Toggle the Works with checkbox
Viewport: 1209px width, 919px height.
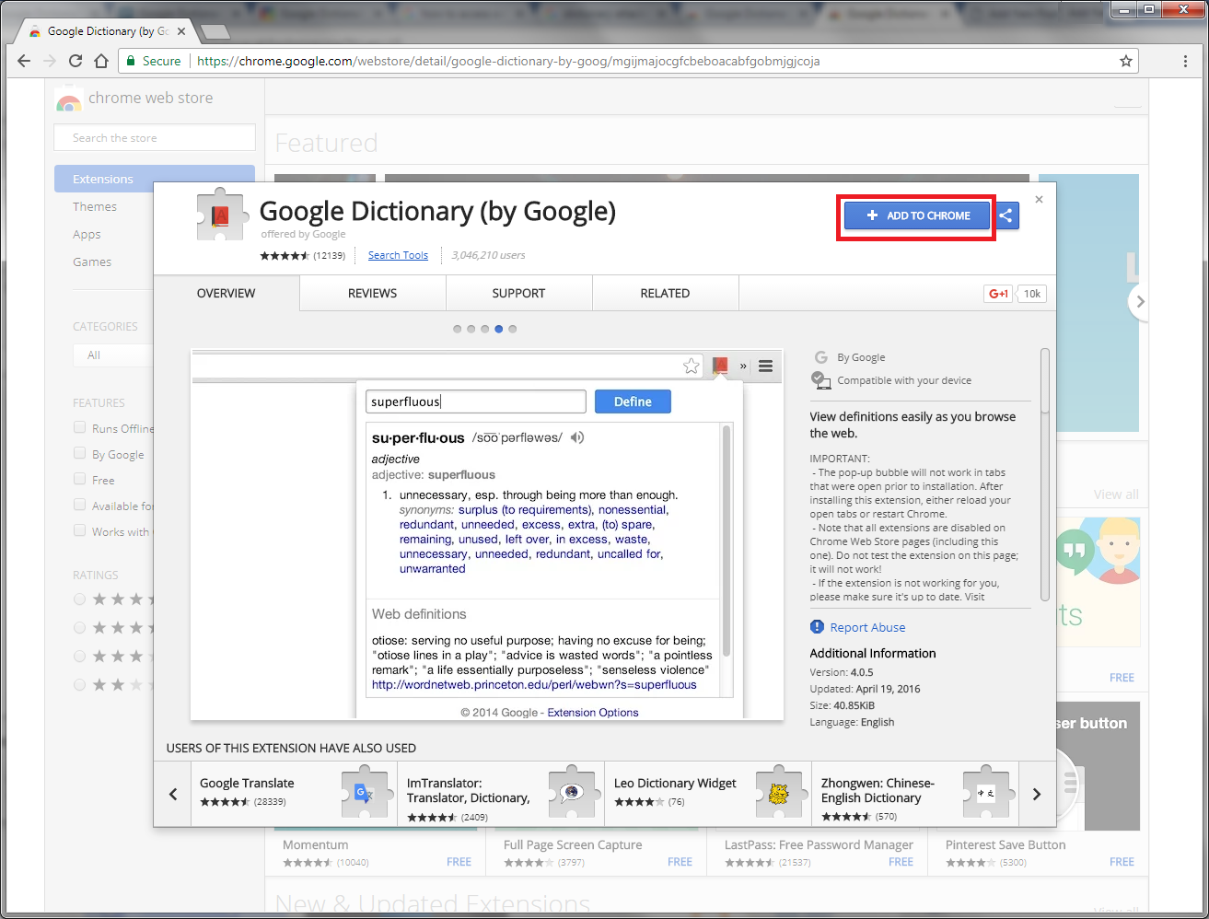coord(80,530)
